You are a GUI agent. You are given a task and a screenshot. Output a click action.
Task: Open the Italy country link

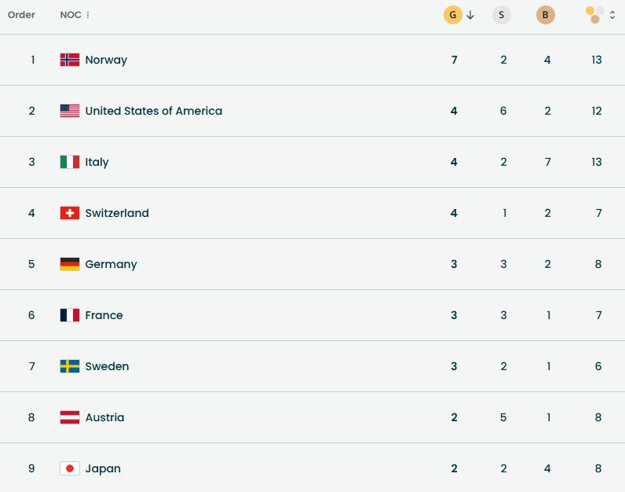tap(97, 162)
